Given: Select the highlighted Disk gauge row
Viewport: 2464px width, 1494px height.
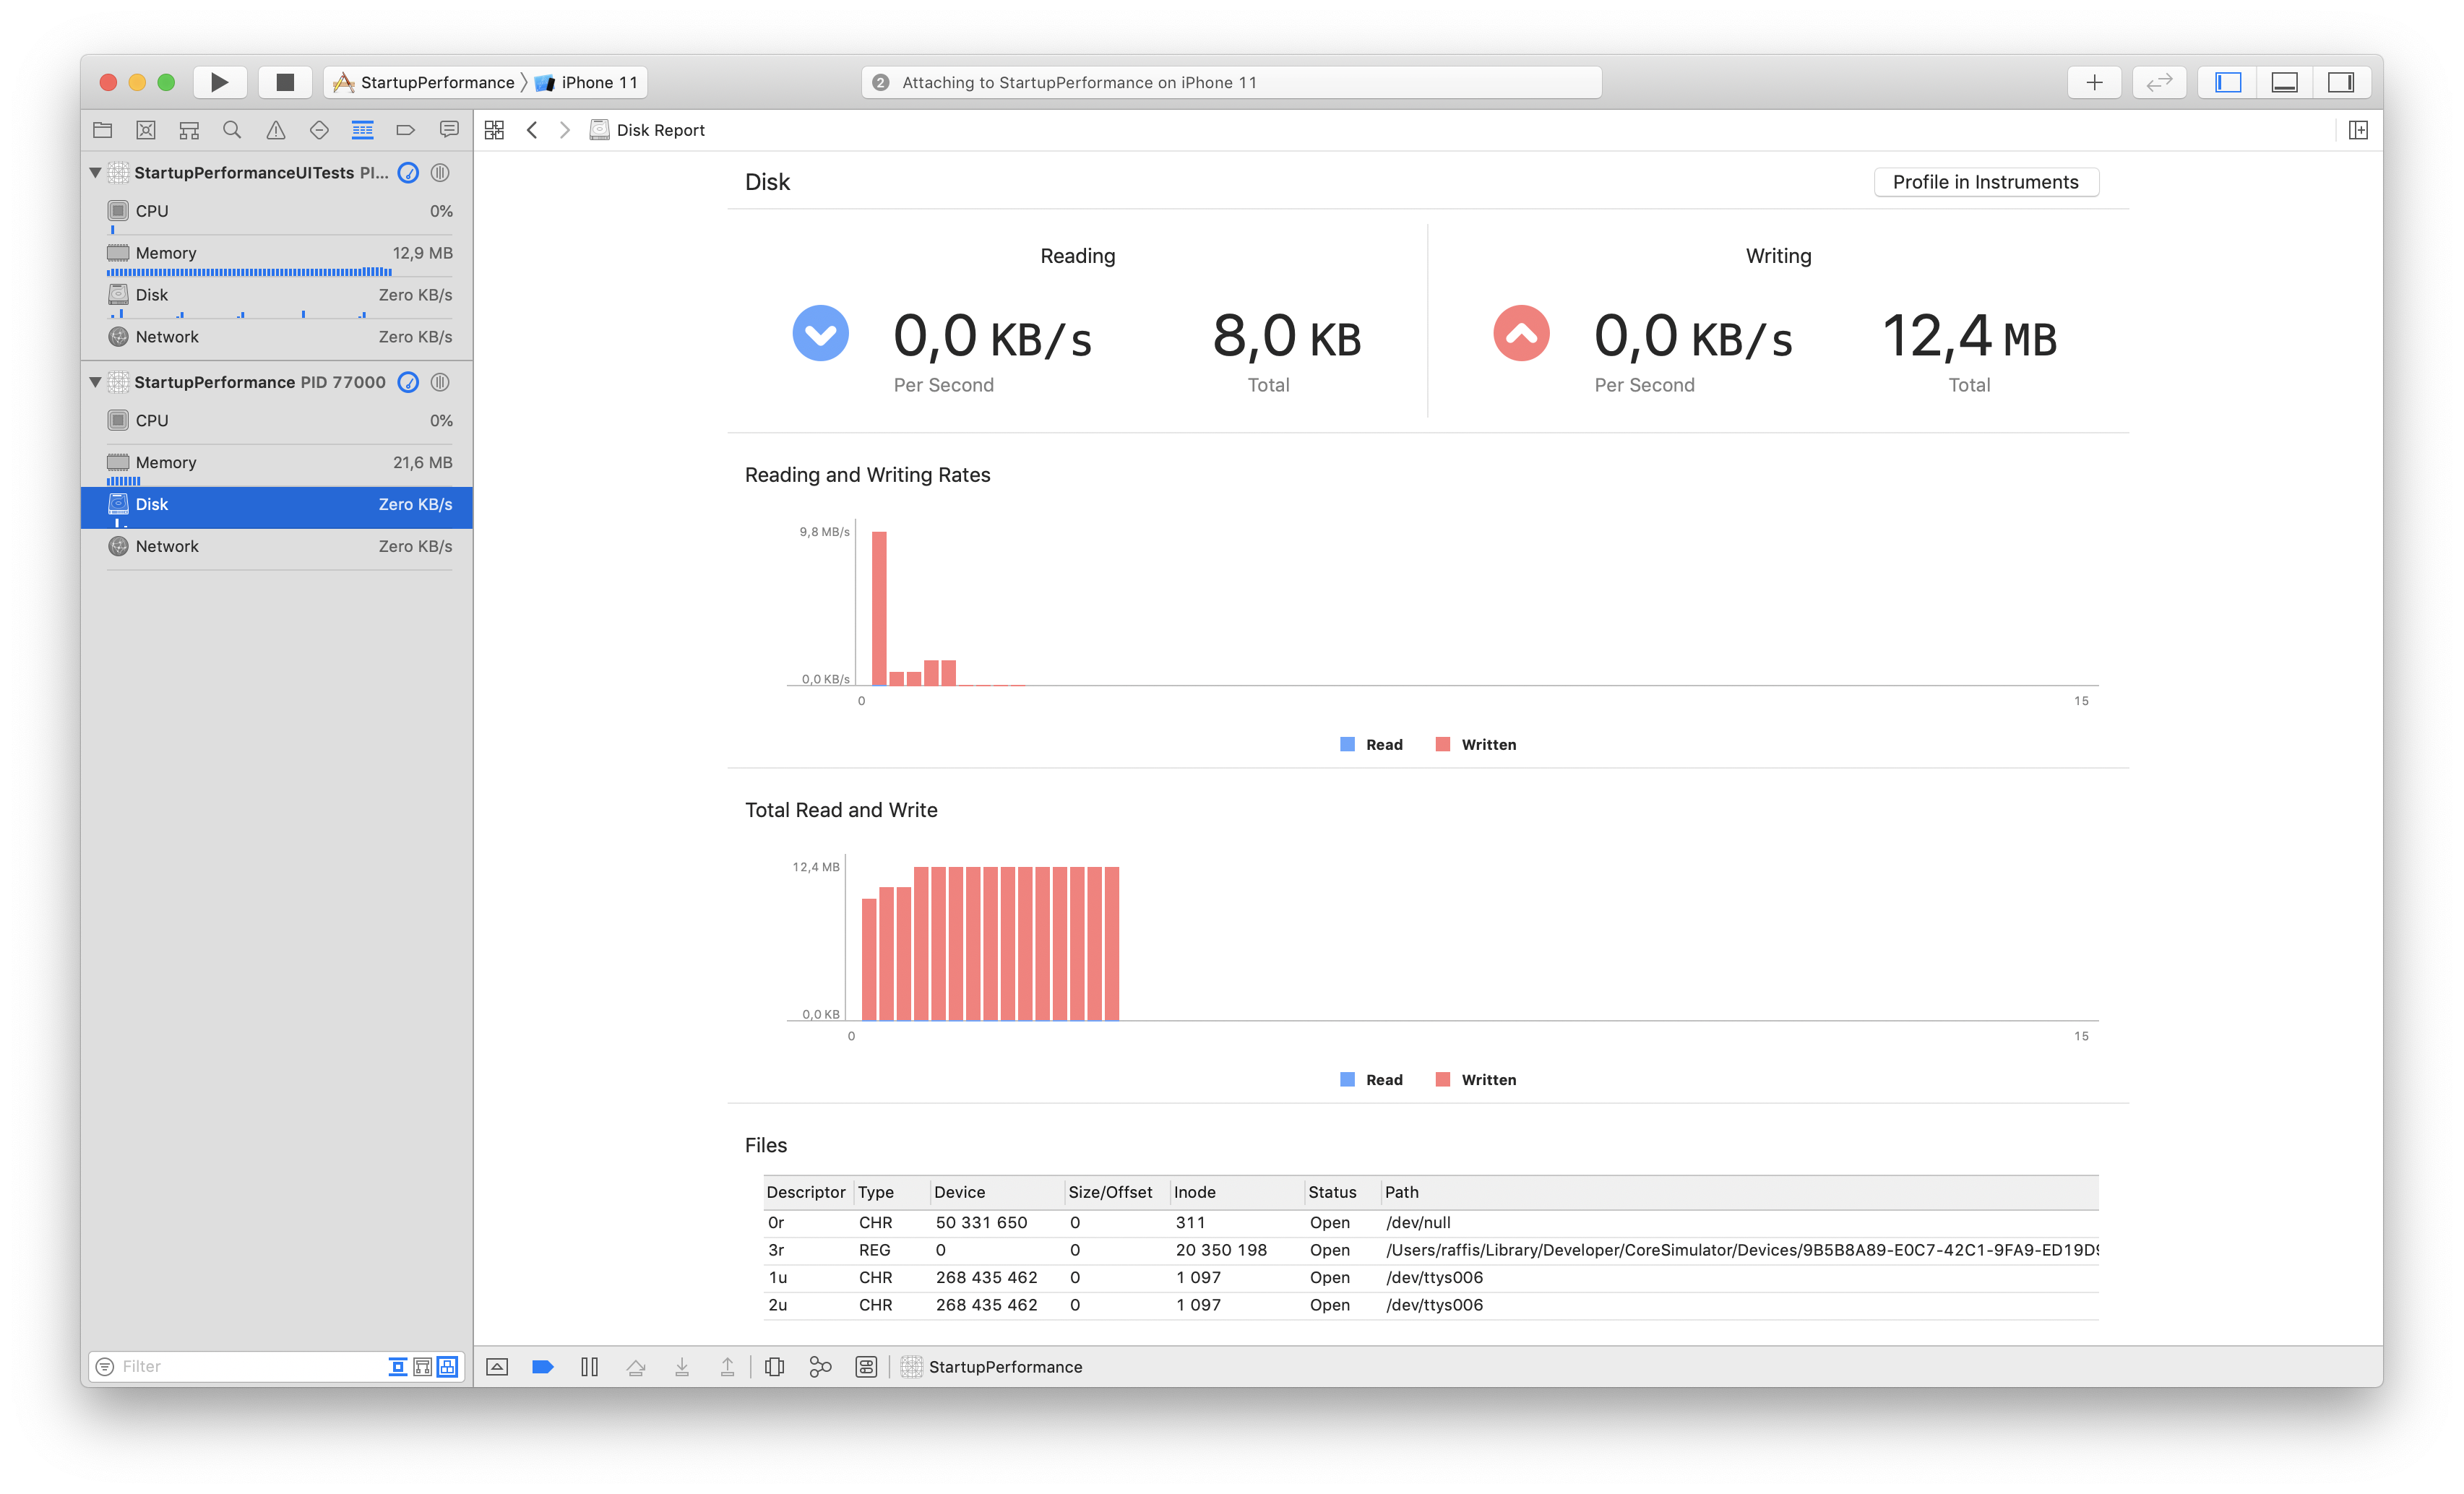Looking at the screenshot, I should coord(277,507).
